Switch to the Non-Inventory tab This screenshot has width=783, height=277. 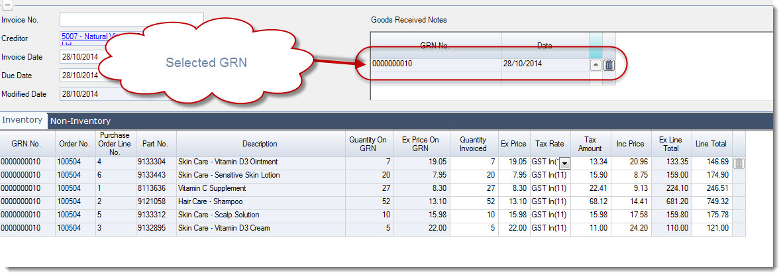click(80, 121)
